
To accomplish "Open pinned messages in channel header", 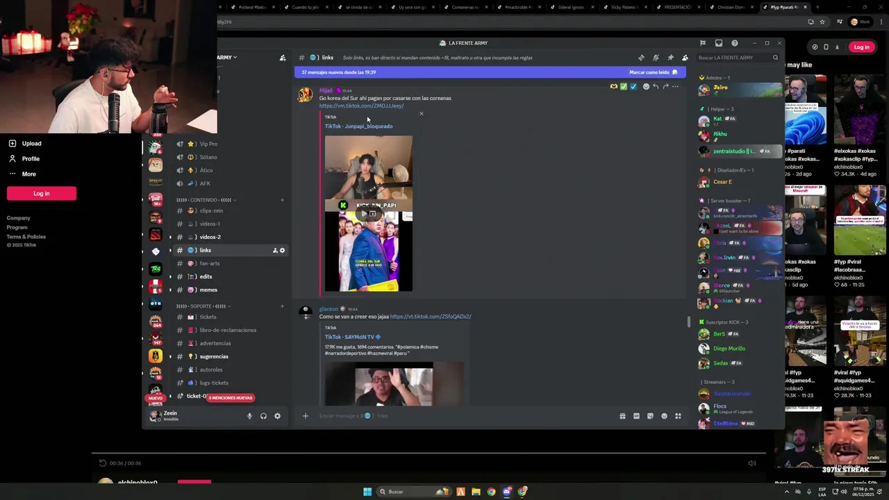I will 670,58.
